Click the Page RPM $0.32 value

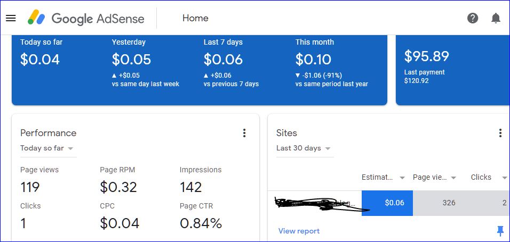tap(118, 187)
